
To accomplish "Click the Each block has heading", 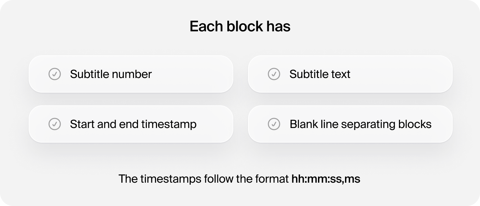I will 240,26.
